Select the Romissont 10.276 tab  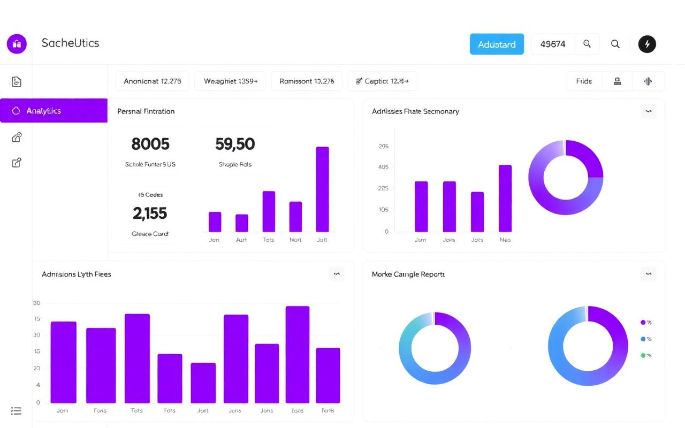[307, 81]
